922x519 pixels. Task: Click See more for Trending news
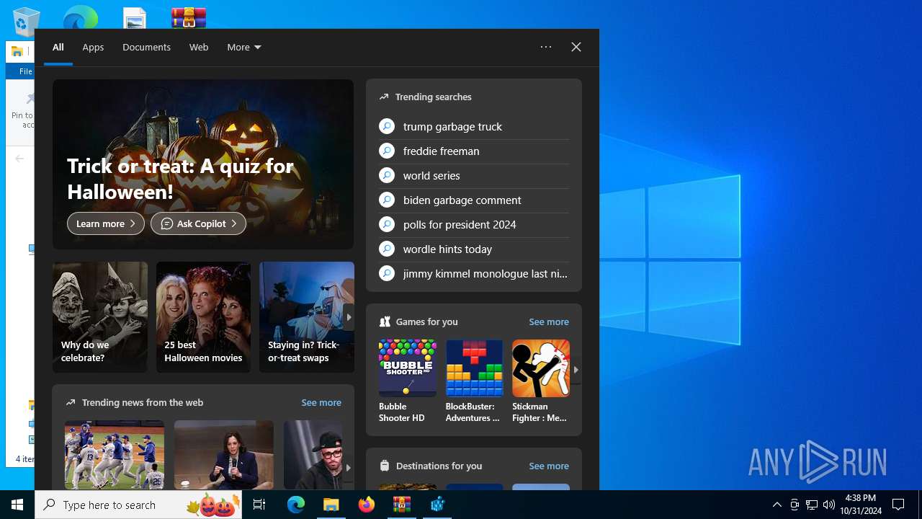321,402
